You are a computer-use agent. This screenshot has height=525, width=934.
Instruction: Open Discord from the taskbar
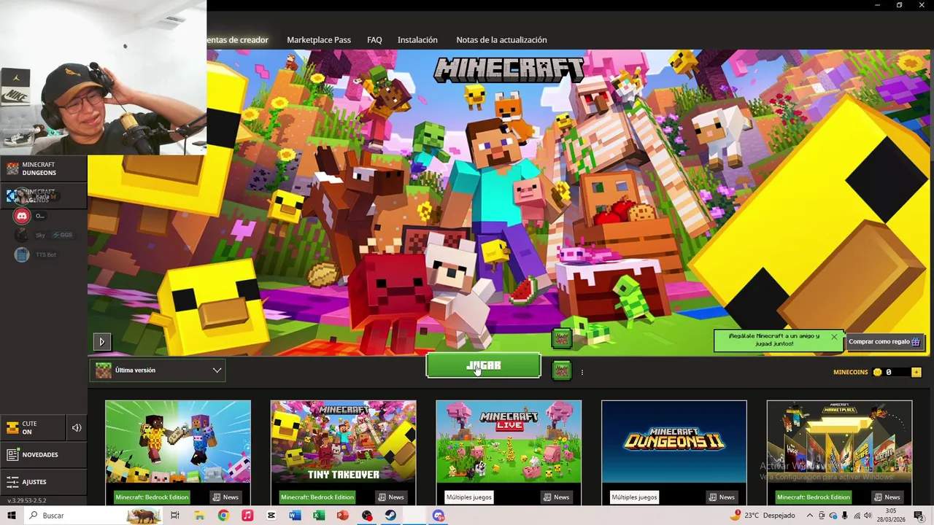(439, 516)
